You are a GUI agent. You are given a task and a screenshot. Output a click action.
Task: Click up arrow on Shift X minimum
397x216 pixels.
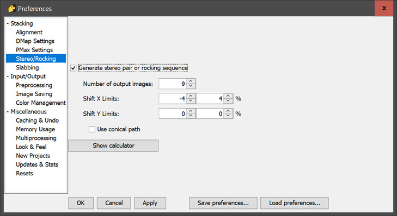191,96
